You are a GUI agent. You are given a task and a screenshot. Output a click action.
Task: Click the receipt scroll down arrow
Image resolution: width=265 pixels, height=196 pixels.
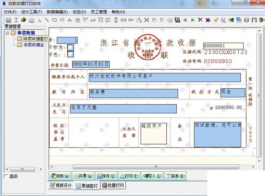[x=259, y=161]
